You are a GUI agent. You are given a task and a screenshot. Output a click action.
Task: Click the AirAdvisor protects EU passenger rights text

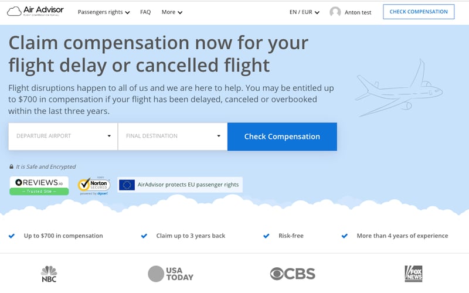coord(188,185)
